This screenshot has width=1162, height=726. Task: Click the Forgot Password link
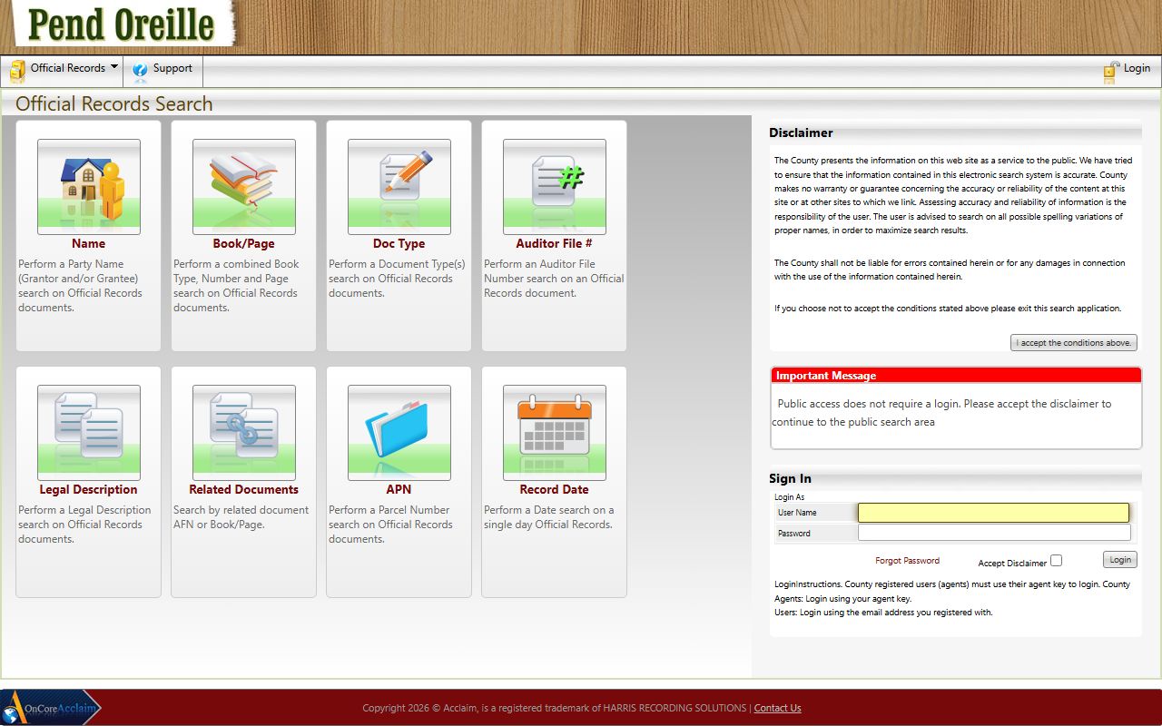(907, 561)
